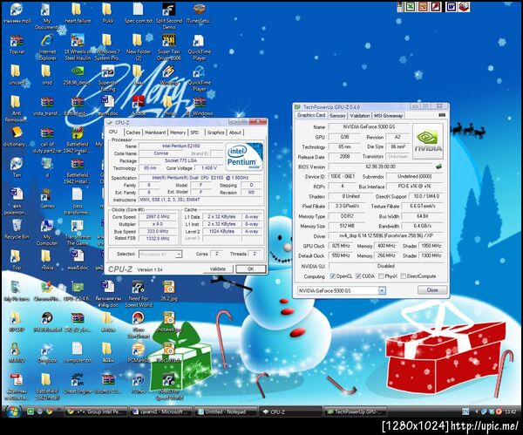This screenshot has height=435, width=523.
Task: Switch to the Untitled - Notepad taskbar button
Action: pyautogui.click(x=226, y=412)
